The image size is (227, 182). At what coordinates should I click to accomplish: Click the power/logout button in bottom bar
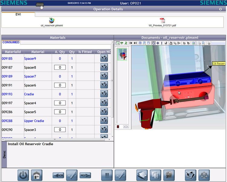pos(23,175)
